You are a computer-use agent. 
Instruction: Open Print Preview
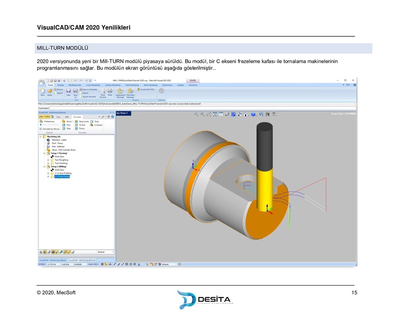pyautogui.click(x=103, y=93)
